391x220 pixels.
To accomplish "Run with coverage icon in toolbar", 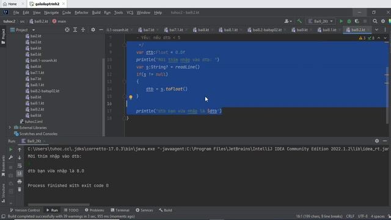I will click(357, 21).
